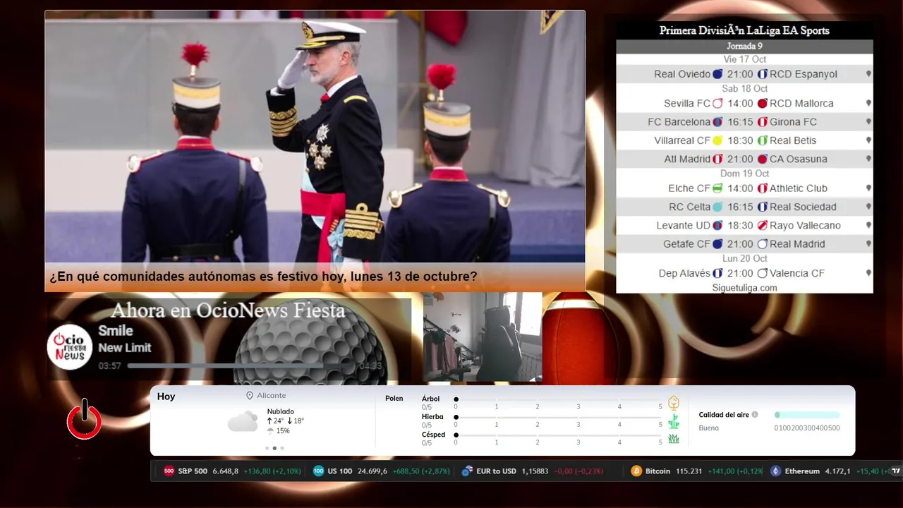This screenshot has width=903, height=508.
Task: Click the Rayo Vallecano crest icon
Action: point(762,226)
